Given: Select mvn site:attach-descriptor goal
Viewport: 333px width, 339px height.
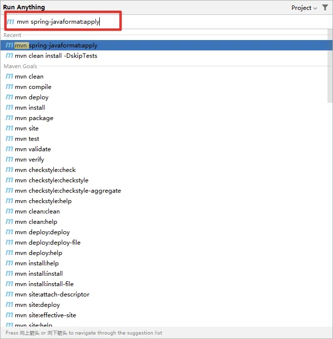Looking at the screenshot, I should (164, 295).
